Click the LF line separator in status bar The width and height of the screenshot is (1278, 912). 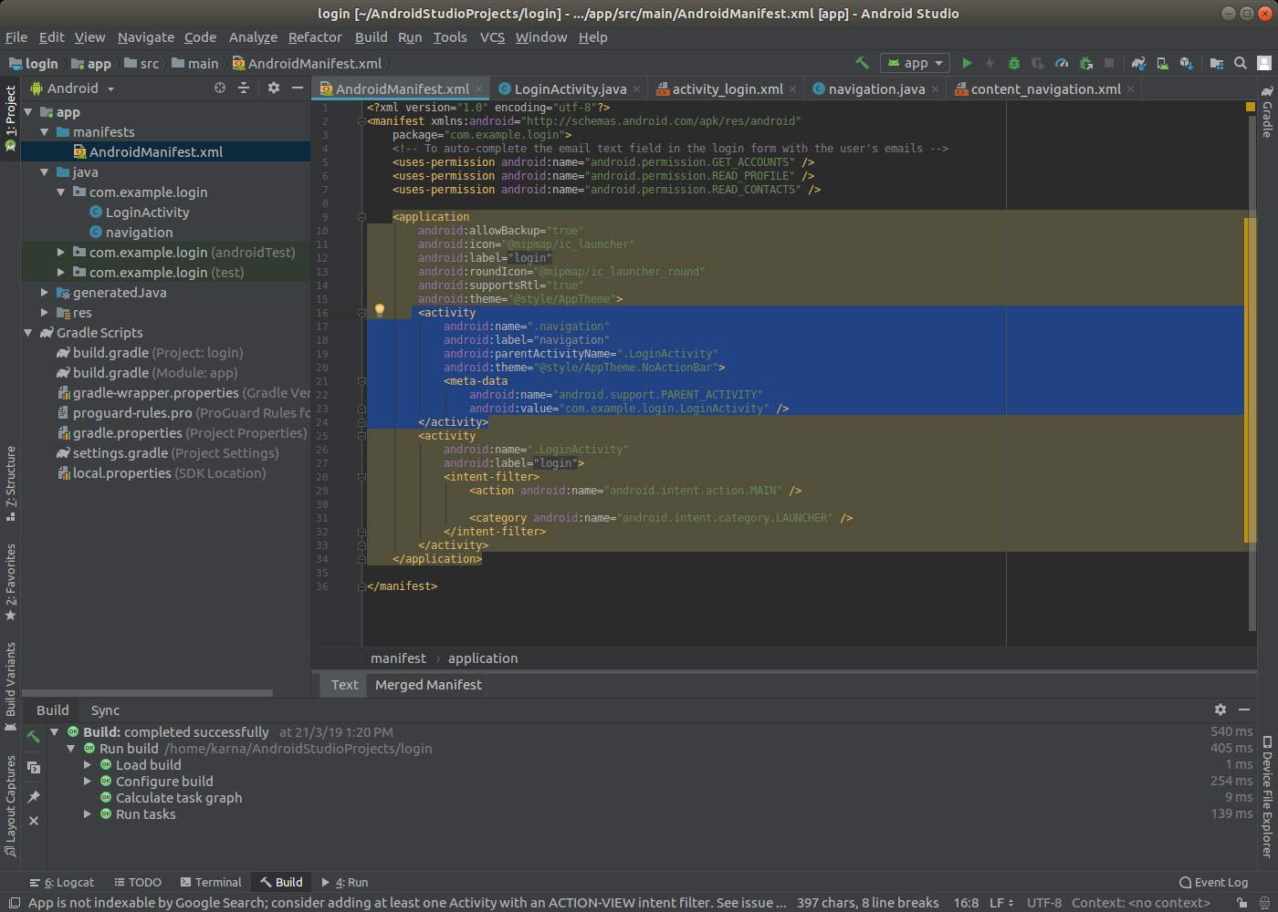click(x=1001, y=903)
